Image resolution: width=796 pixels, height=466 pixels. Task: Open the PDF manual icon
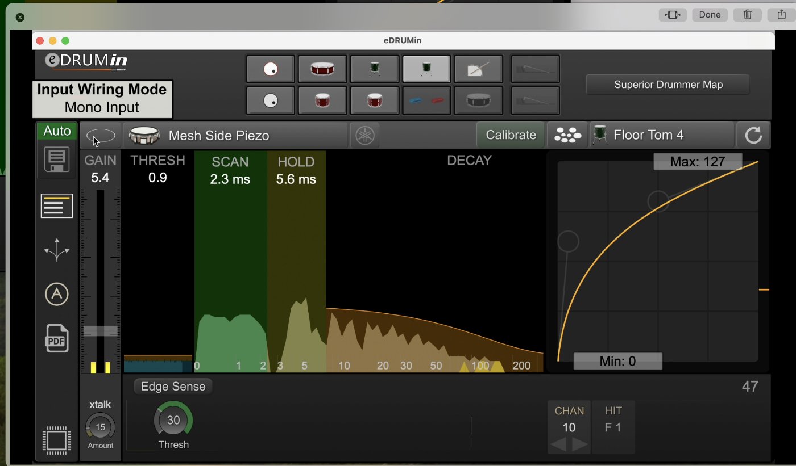point(57,339)
